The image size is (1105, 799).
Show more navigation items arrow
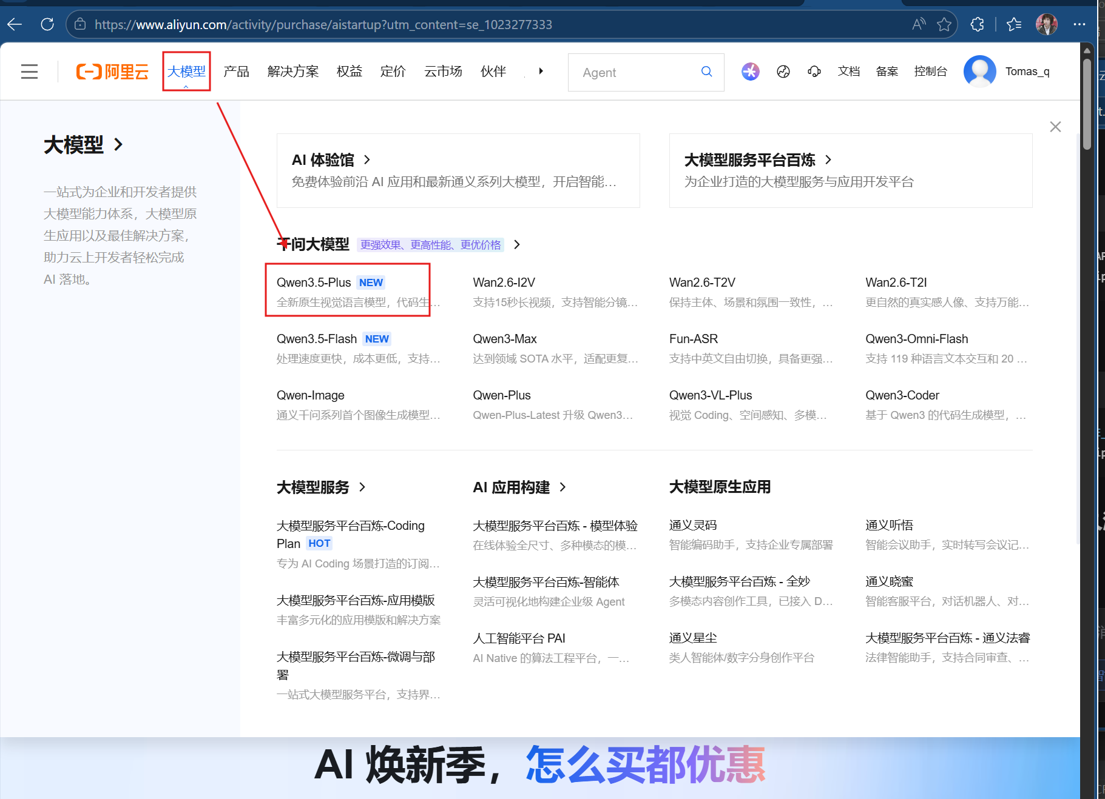click(x=541, y=71)
